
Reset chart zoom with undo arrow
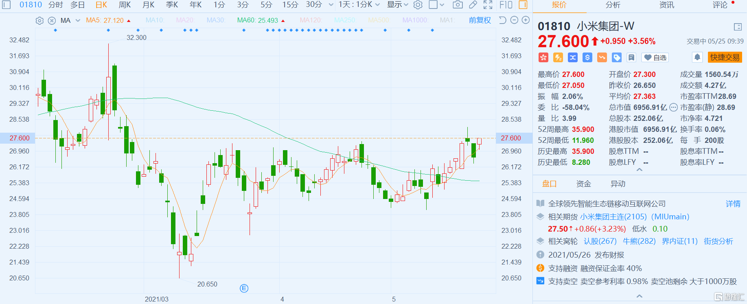point(503,20)
